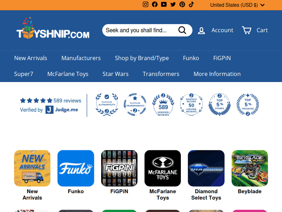The height and width of the screenshot is (212, 282).
Task: Open the shopping cart icon
Action: click(247, 30)
